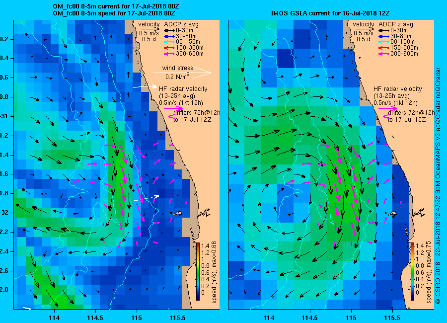Screen dimensions: 447x323
Task: Click the 'wind stress' label
Action: point(178,68)
